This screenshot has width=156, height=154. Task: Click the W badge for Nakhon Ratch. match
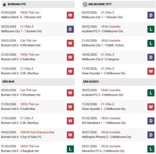[70, 15]
